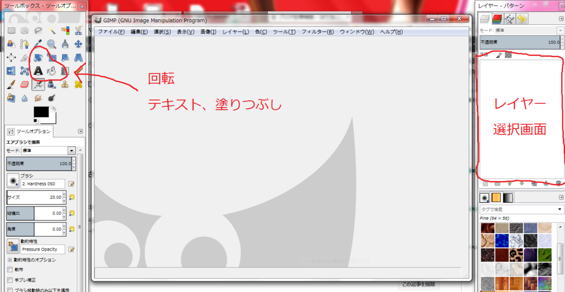The image size is (565, 292).
Task: Select the Scale tool
Action: pyautogui.click(x=51, y=57)
